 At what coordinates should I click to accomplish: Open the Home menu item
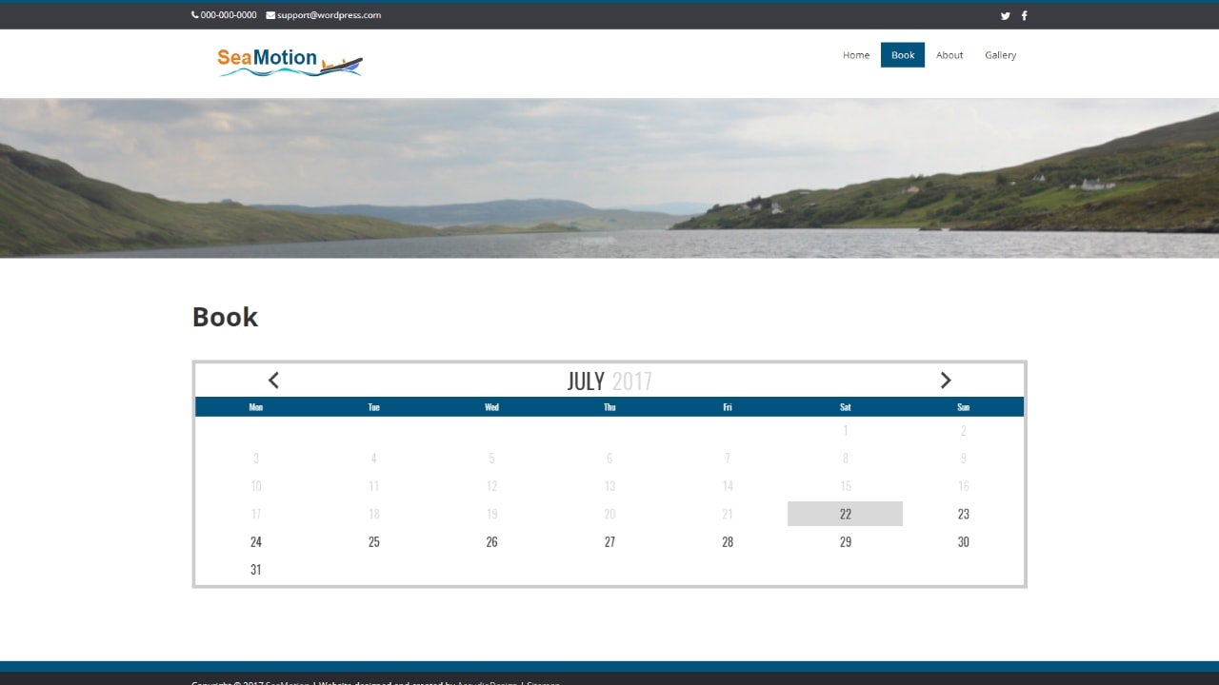click(x=855, y=55)
